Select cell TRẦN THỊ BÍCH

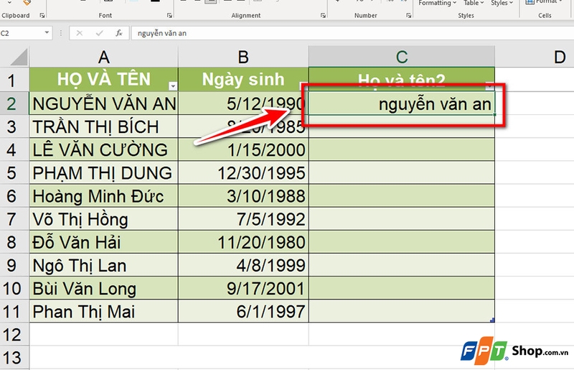(x=103, y=126)
